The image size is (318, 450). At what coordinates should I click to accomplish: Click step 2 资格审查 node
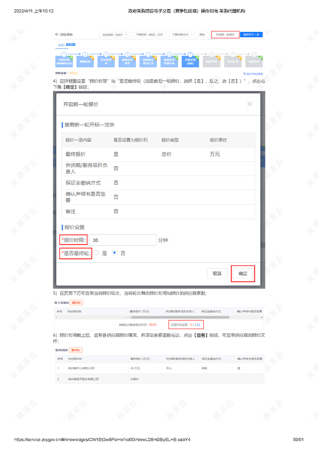85,61
